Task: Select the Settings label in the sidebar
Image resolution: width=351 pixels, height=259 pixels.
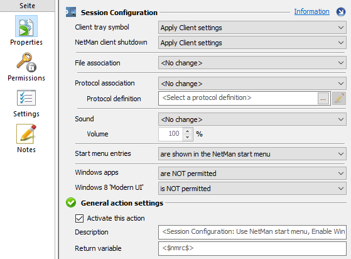Action: (26, 114)
